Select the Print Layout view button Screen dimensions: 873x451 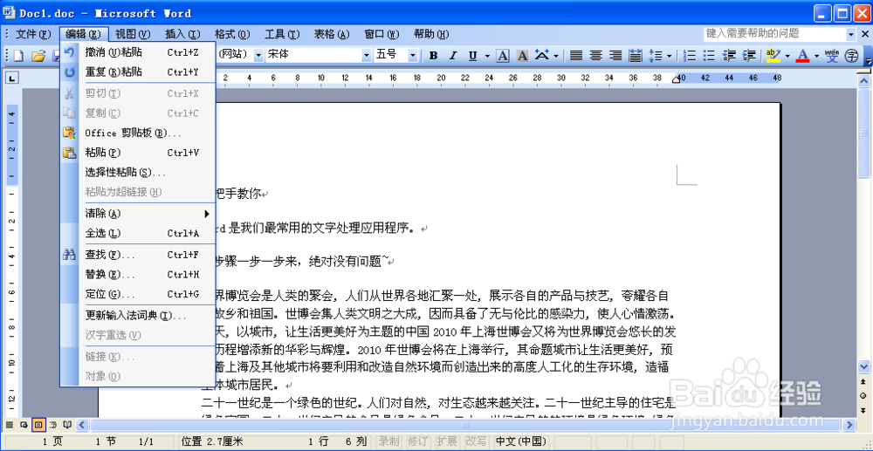(x=38, y=426)
